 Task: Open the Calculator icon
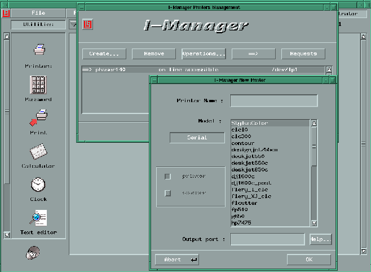coord(38,151)
